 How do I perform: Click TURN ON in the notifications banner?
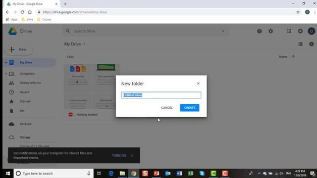[119, 156]
